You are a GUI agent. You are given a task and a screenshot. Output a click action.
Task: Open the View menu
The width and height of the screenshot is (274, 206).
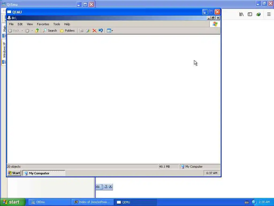point(30,24)
